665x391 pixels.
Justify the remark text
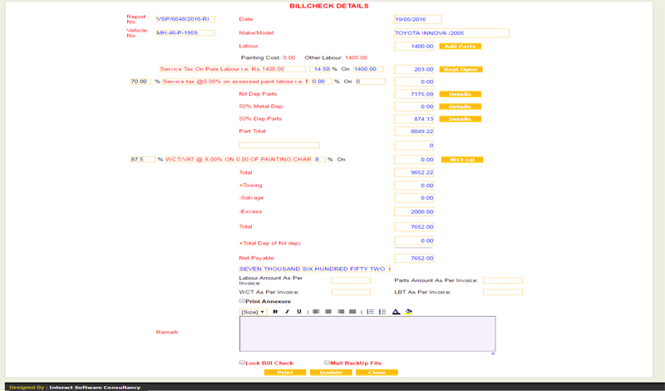click(x=352, y=312)
